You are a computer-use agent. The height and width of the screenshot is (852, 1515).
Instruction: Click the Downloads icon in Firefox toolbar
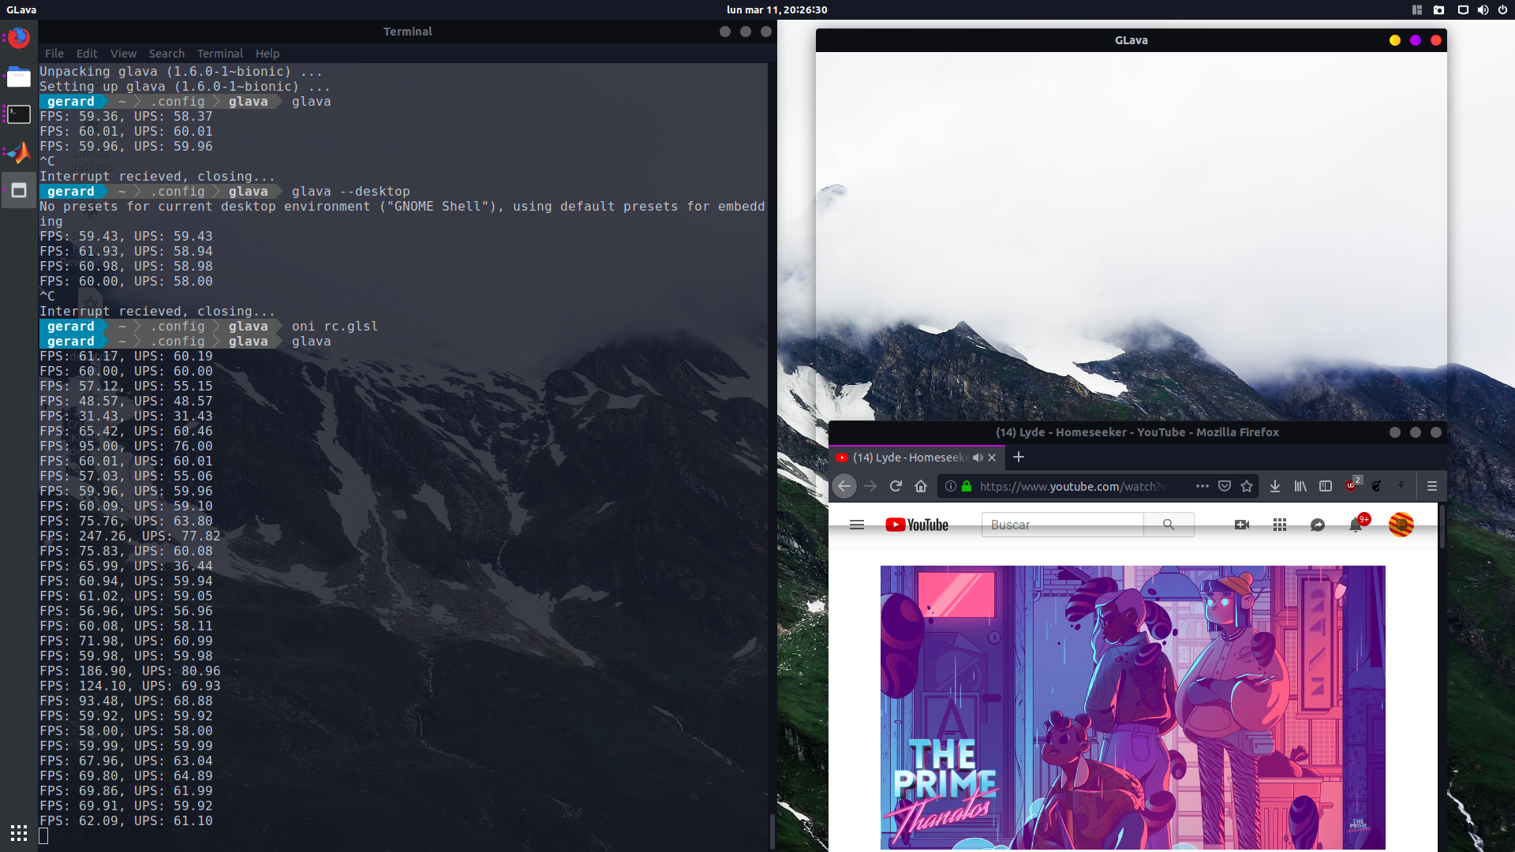click(x=1275, y=486)
